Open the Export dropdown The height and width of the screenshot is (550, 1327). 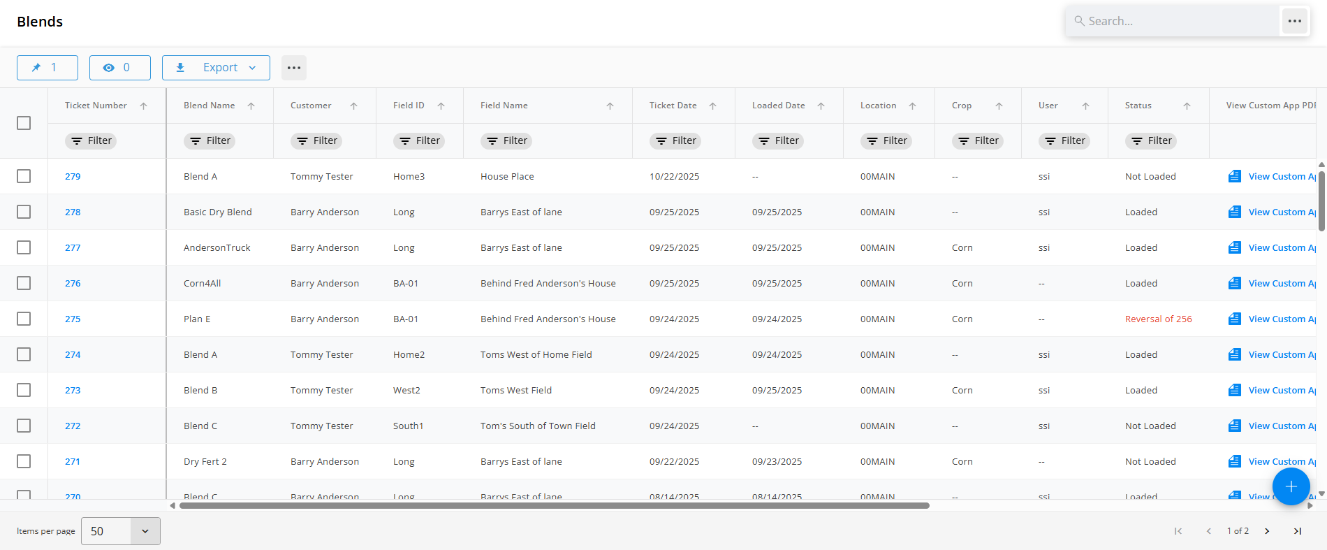[x=216, y=68]
